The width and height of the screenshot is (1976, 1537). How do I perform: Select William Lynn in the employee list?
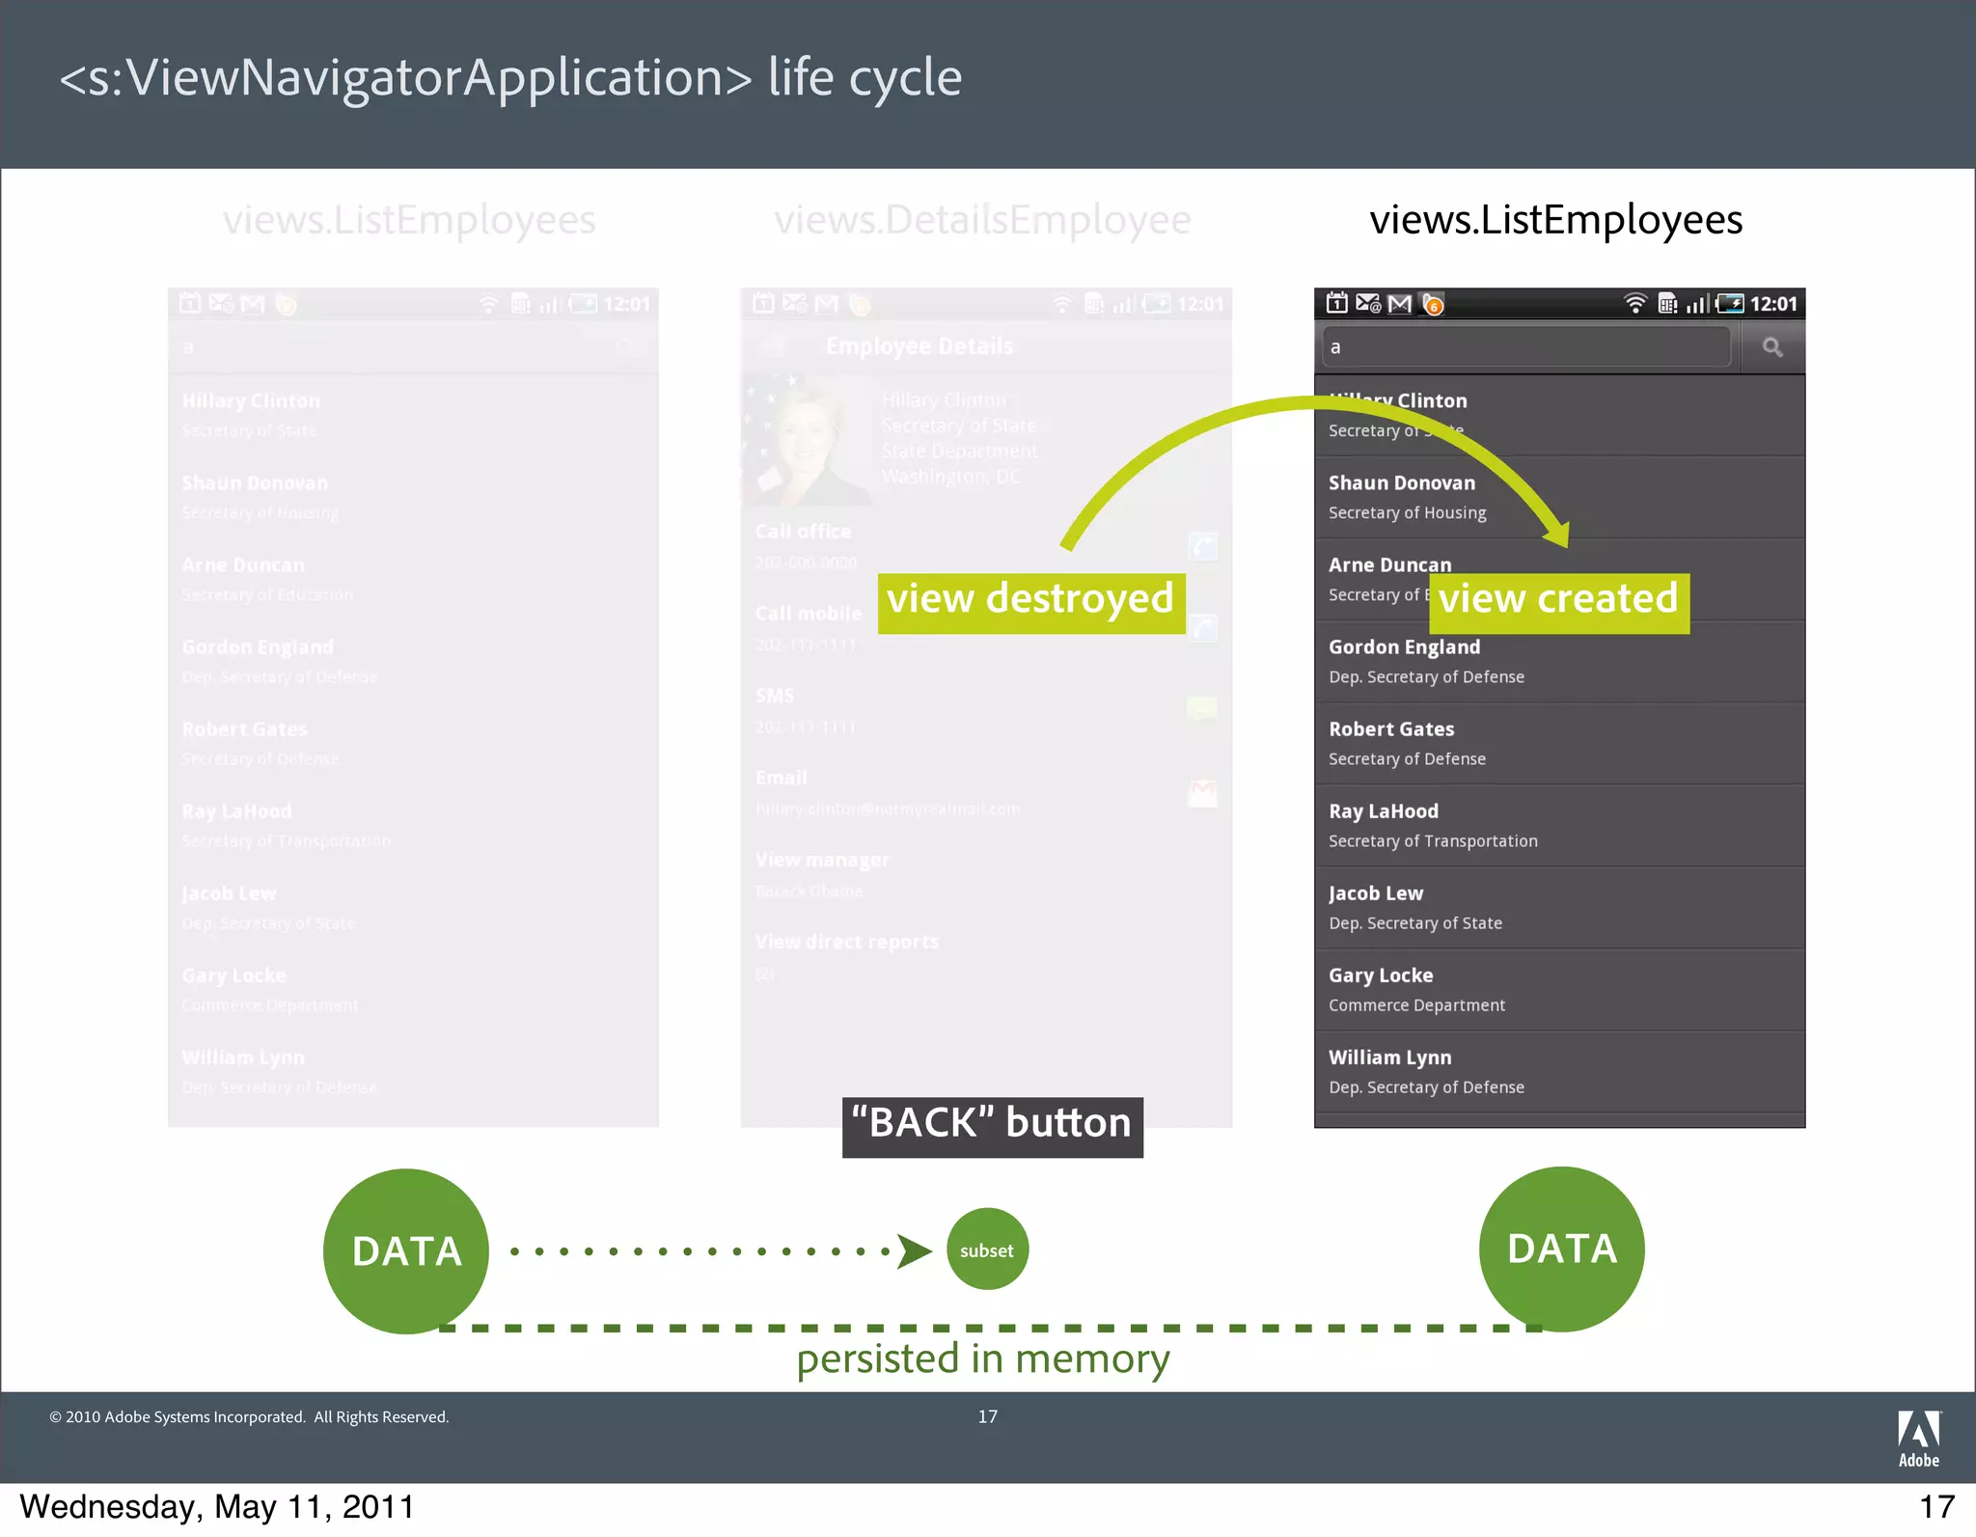coord(1559,1071)
